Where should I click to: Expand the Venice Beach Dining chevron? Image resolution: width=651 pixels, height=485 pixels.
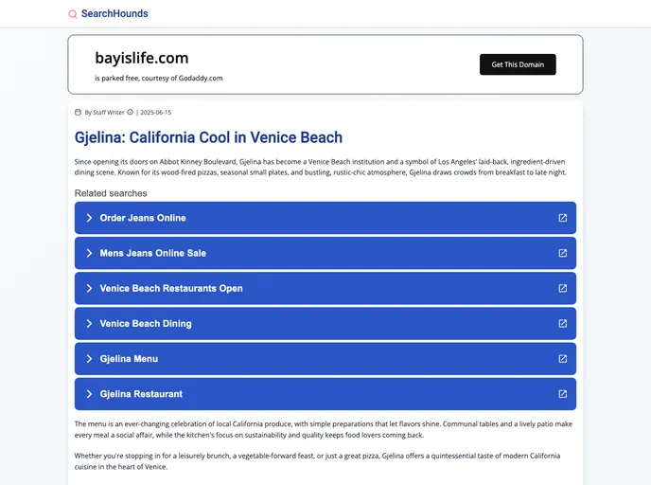pyautogui.click(x=89, y=323)
